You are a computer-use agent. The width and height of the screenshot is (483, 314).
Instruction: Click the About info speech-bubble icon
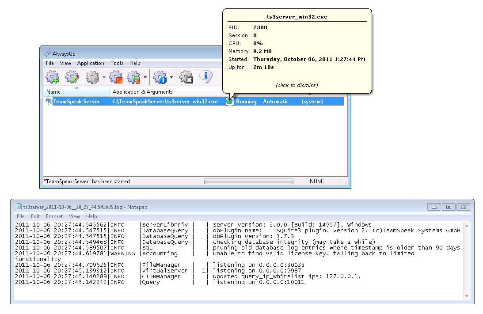coord(206,77)
